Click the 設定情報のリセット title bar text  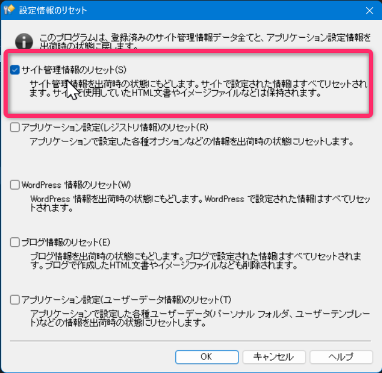(53, 10)
